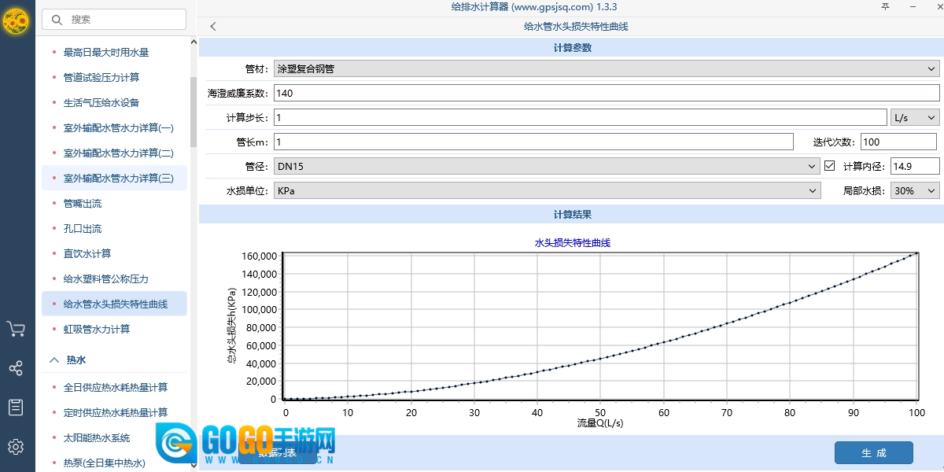Click the share icon in left sidebar
The height and width of the screenshot is (472, 944).
coord(16,368)
